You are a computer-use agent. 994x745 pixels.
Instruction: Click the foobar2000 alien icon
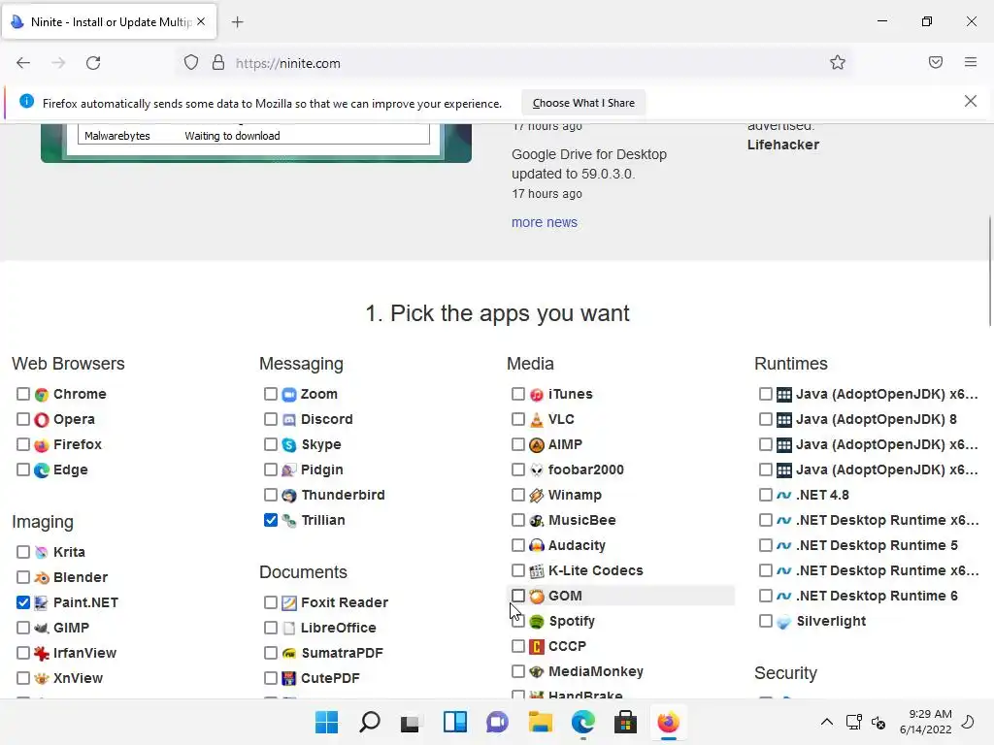pos(537,470)
